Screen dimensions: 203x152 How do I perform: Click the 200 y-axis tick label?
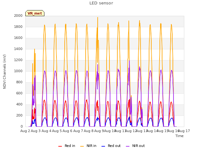[x=19, y=115]
